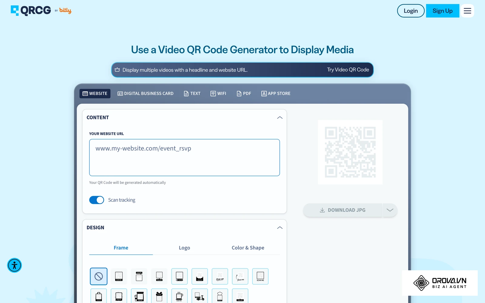The height and width of the screenshot is (303, 485).
Task: Select the no-frame option
Action: click(x=99, y=276)
